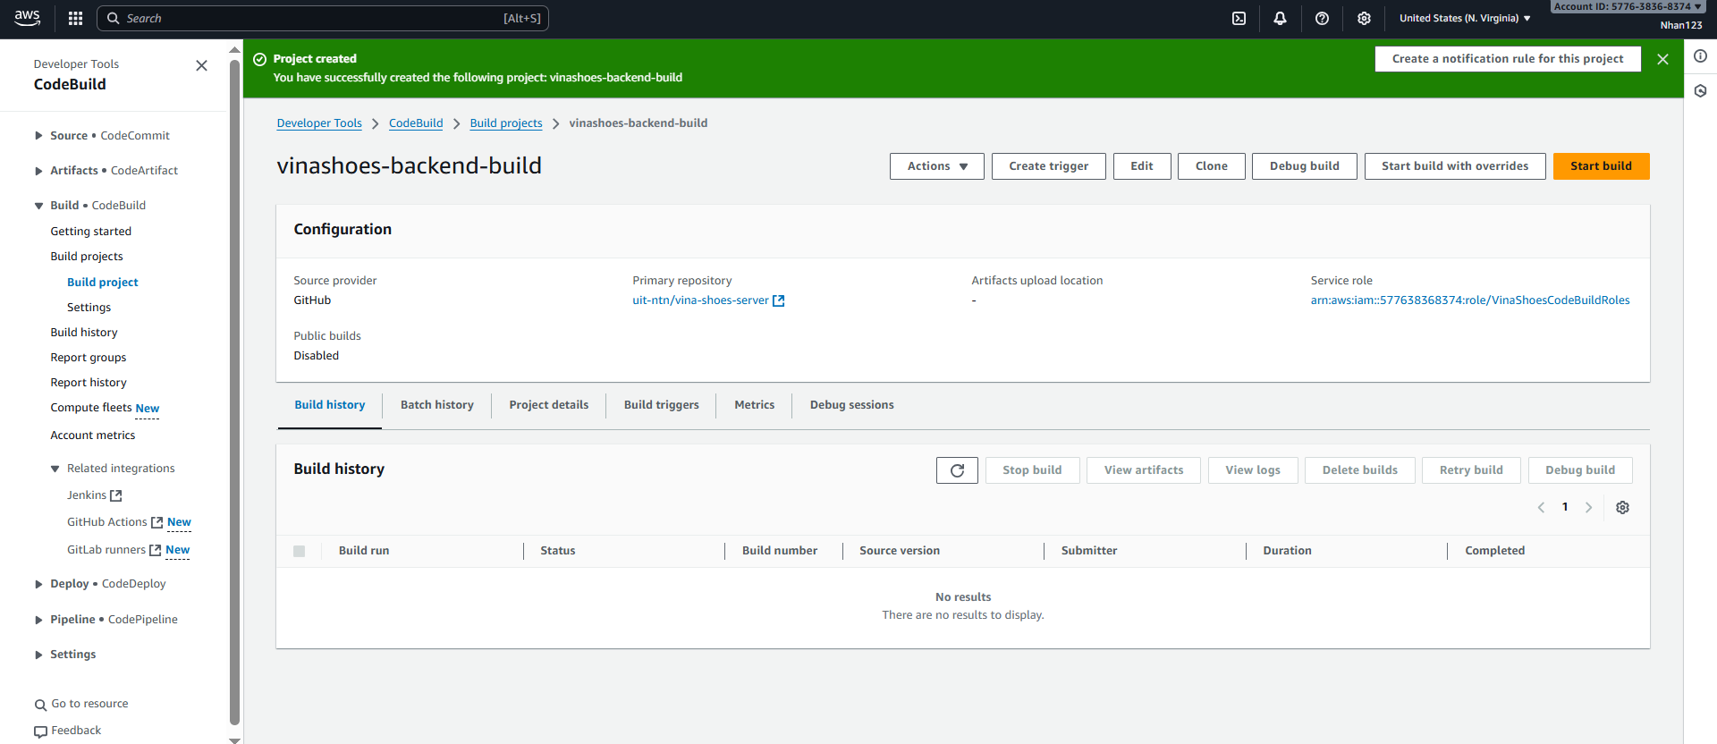Viewport: 1717px width, 744px height.
Task: Open the Actions dropdown
Action: [x=936, y=166]
